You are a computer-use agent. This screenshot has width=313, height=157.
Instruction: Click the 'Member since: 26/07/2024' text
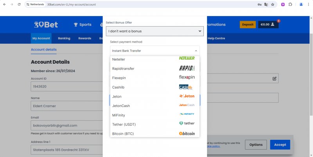(x=53, y=71)
